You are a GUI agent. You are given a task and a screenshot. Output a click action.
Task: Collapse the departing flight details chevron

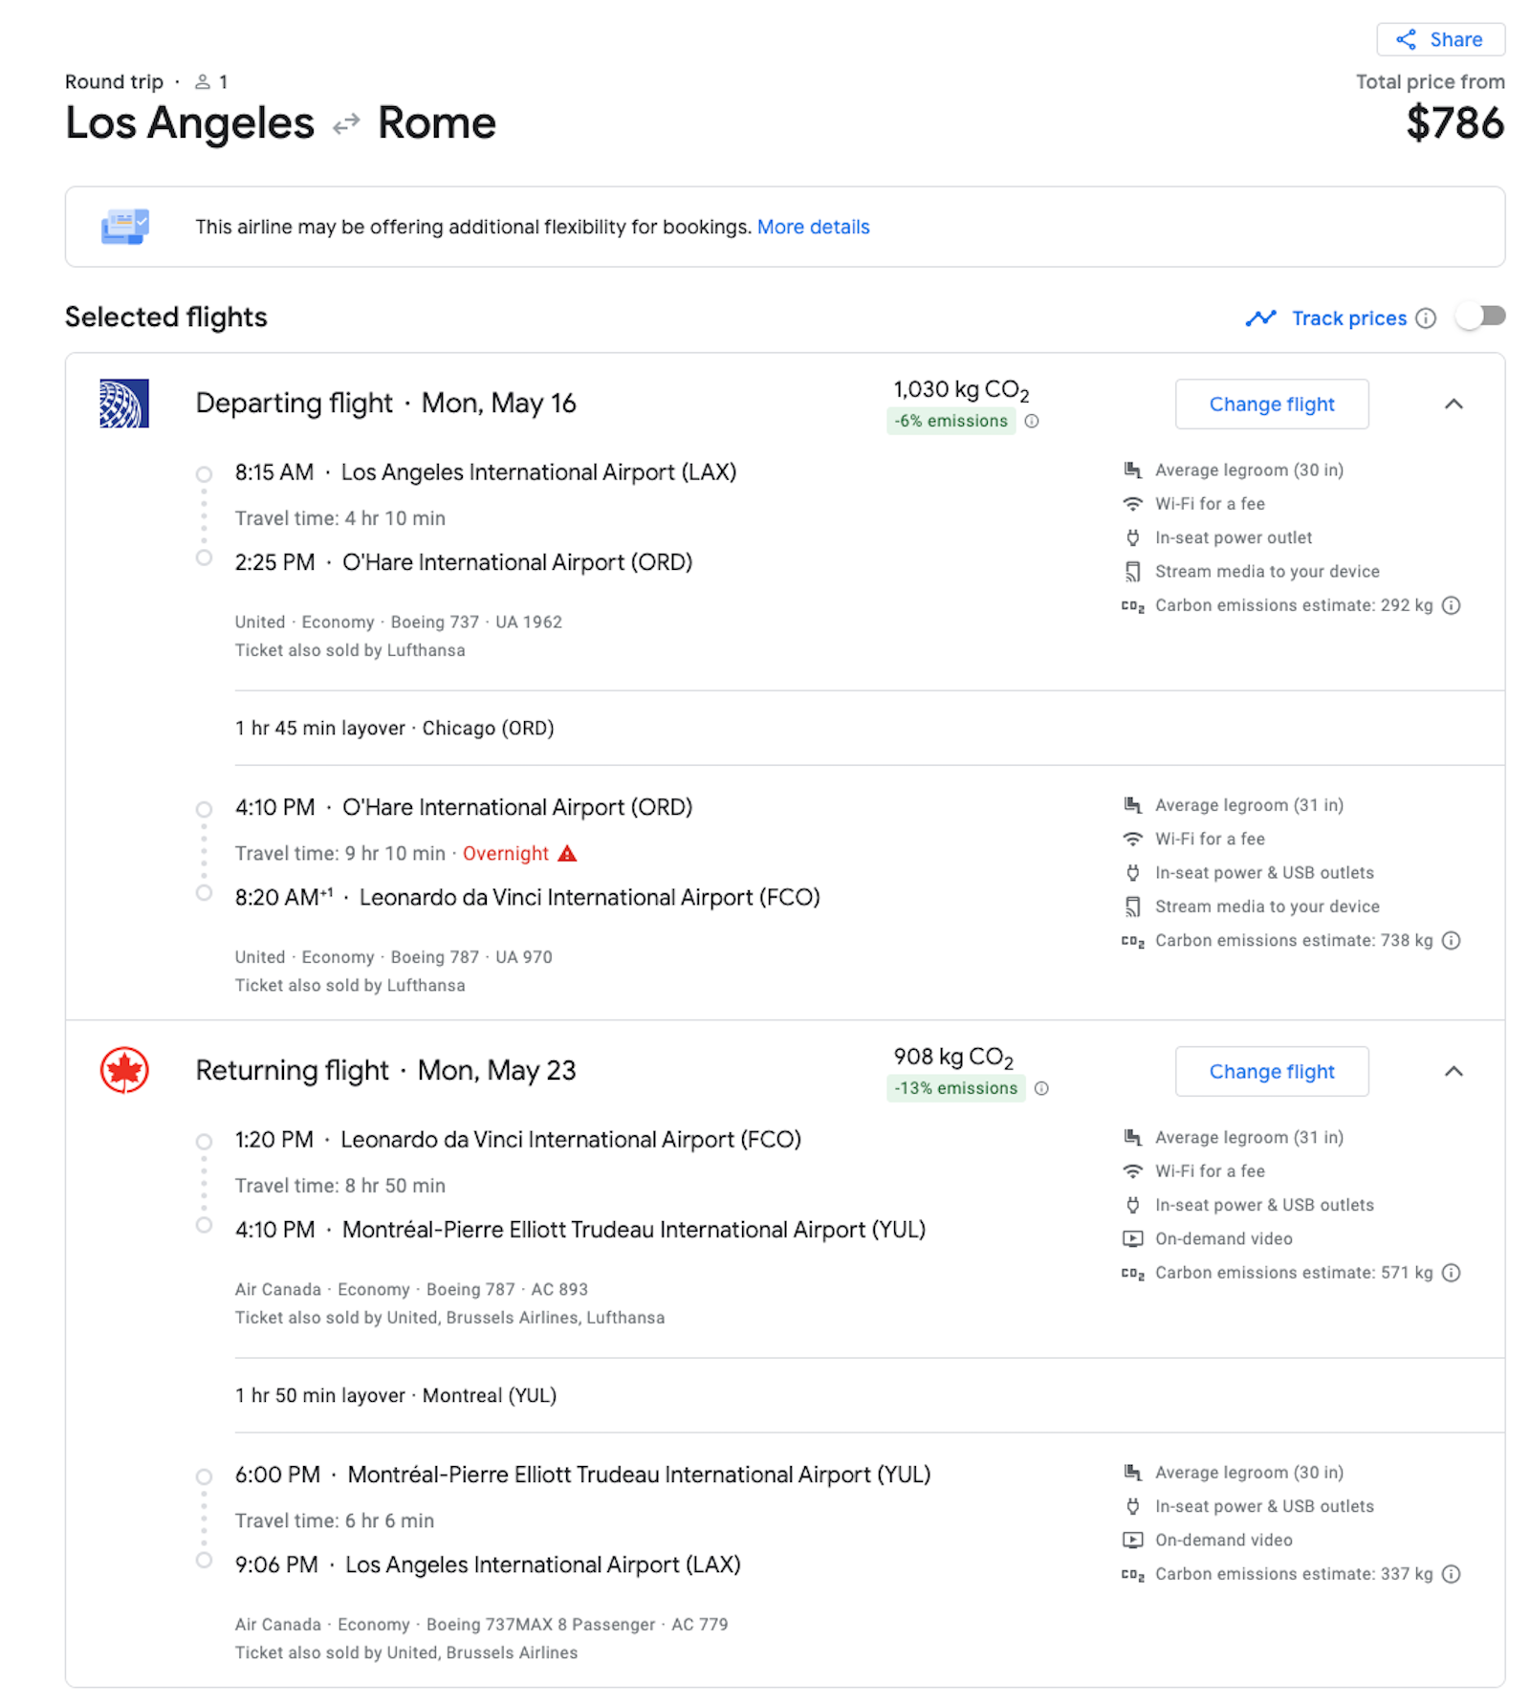tap(1454, 404)
